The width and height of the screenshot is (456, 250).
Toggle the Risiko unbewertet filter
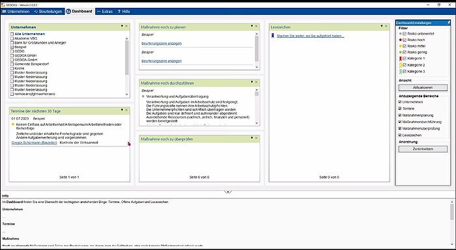tap(405, 34)
